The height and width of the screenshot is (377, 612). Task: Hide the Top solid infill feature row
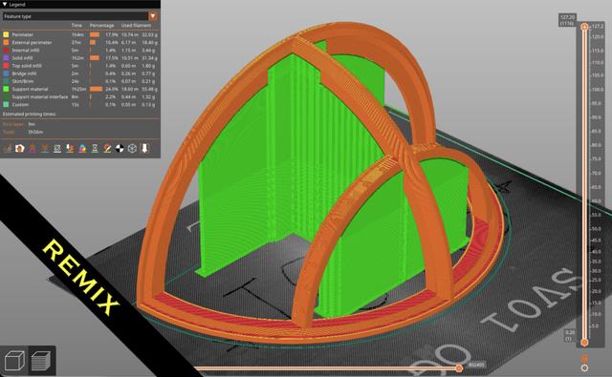(x=80, y=66)
